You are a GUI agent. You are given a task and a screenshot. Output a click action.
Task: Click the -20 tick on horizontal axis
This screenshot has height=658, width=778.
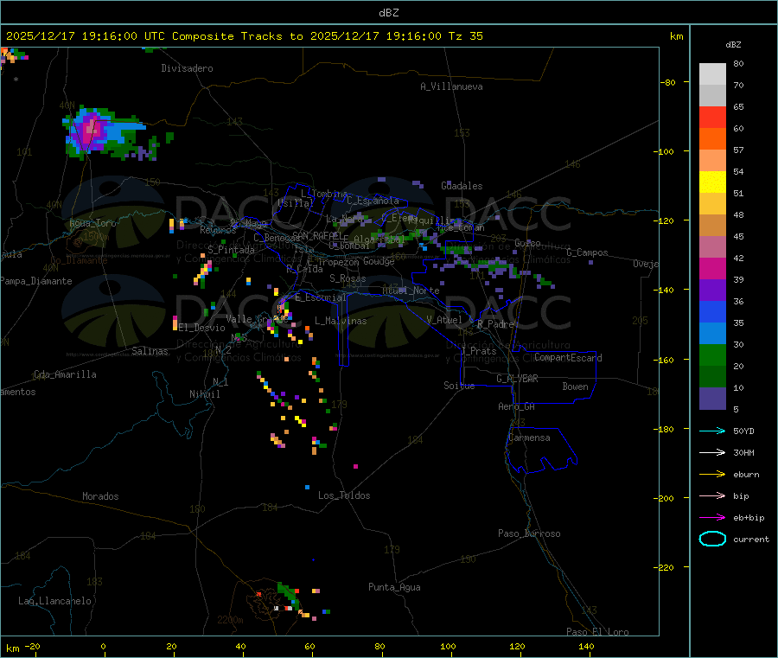tap(32, 646)
